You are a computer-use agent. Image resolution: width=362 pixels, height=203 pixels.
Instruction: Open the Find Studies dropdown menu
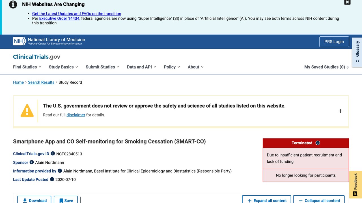(x=27, y=67)
